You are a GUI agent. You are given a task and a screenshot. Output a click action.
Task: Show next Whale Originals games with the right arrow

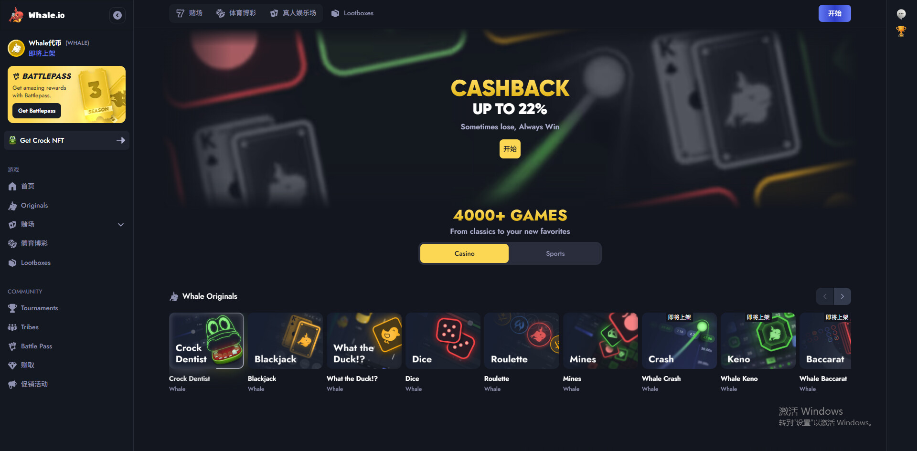[x=842, y=296]
